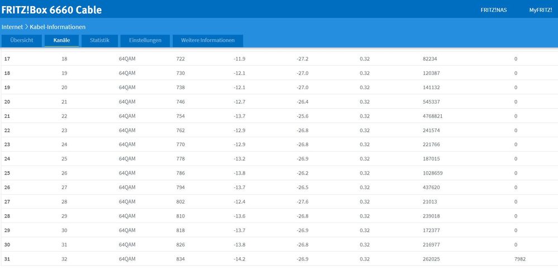Select channel number 25 in first column
558x270 pixels.
(x=7, y=173)
